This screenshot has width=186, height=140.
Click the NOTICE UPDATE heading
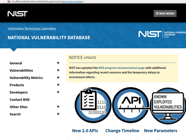(83, 57)
